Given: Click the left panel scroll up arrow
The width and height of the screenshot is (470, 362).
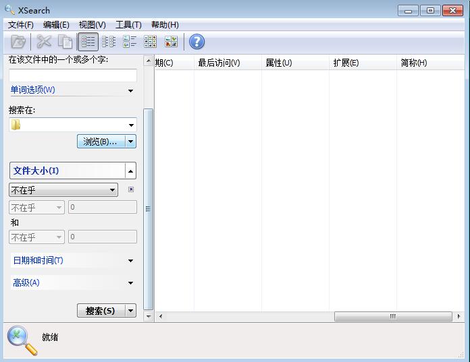Looking at the screenshot, I should point(149,61).
